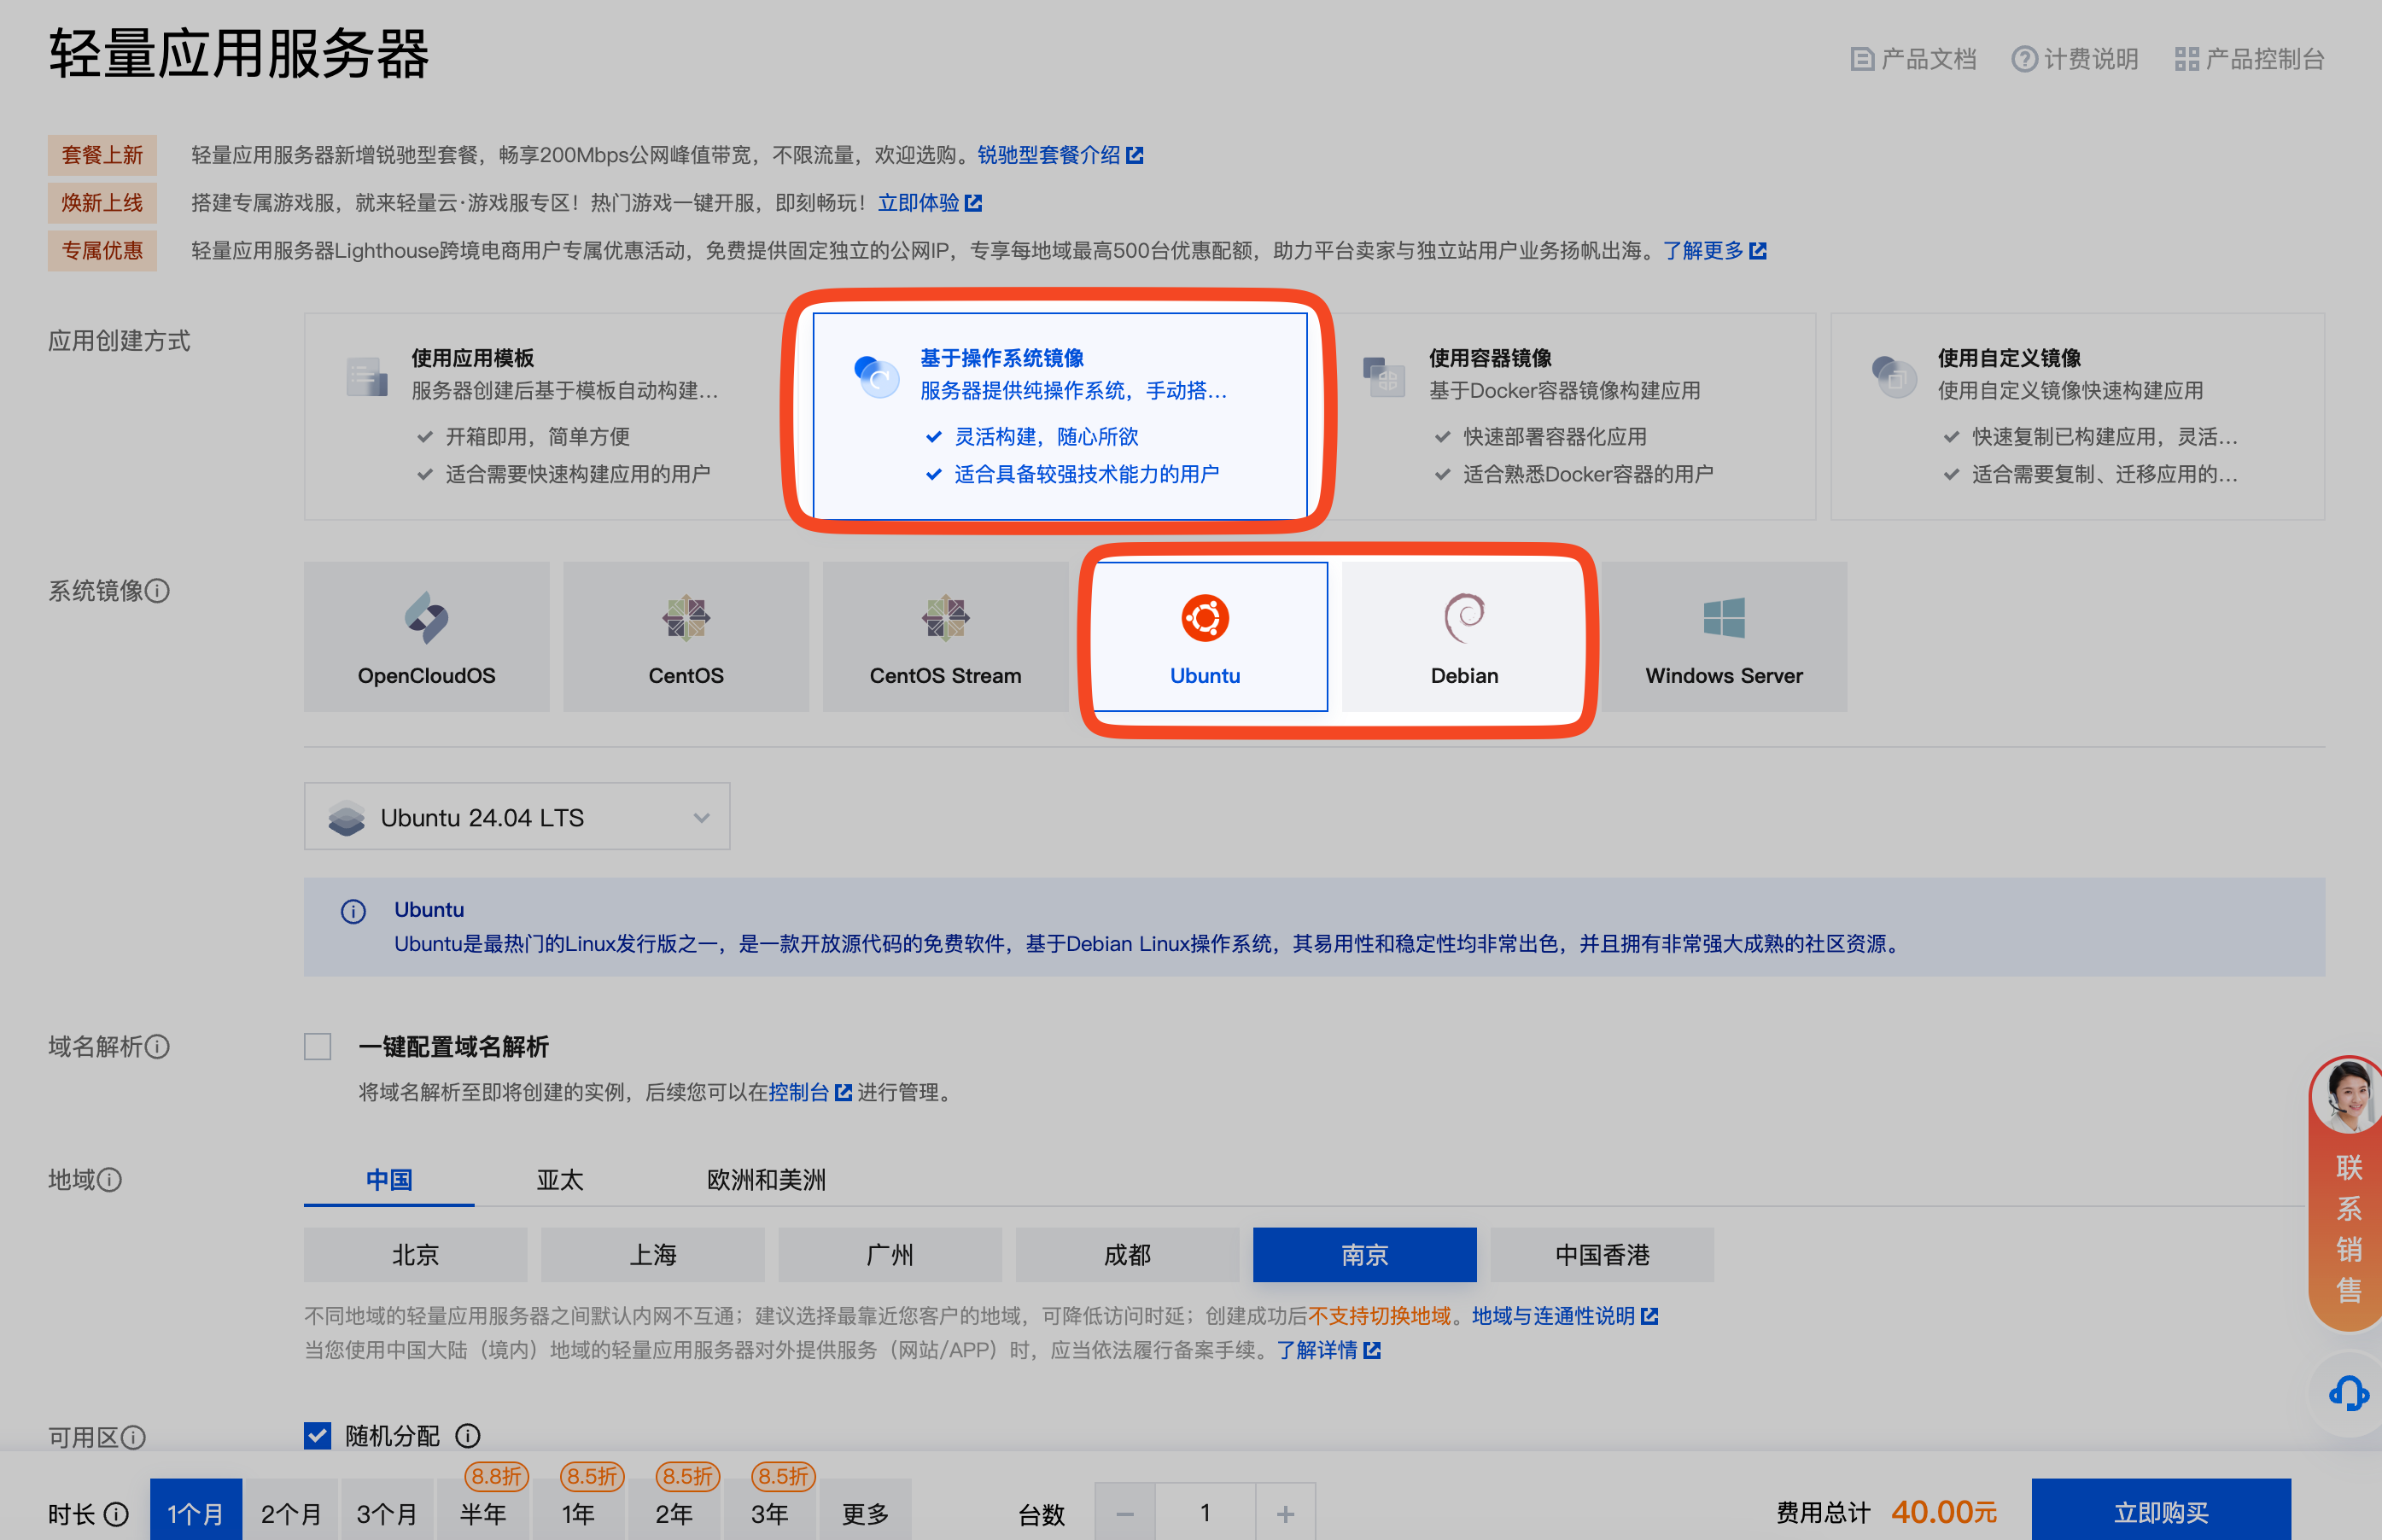Switch to the 欧洲和美洲 region tab
Viewport: 2382px width, 1540px height.
(766, 1180)
